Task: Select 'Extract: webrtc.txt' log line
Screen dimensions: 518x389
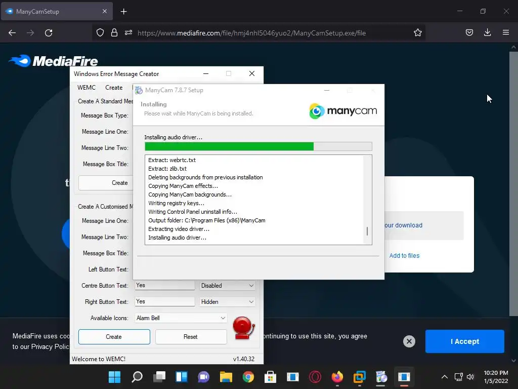Action: point(172,160)
